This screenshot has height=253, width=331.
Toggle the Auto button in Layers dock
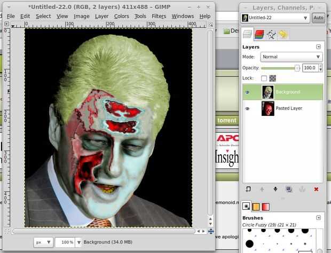(x=318, y=18)
